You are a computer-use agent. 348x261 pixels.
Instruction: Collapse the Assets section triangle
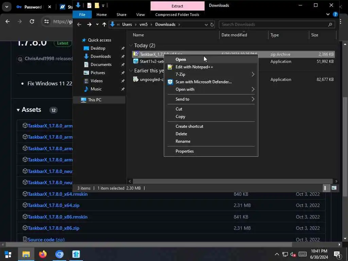(x=18, y=110)
